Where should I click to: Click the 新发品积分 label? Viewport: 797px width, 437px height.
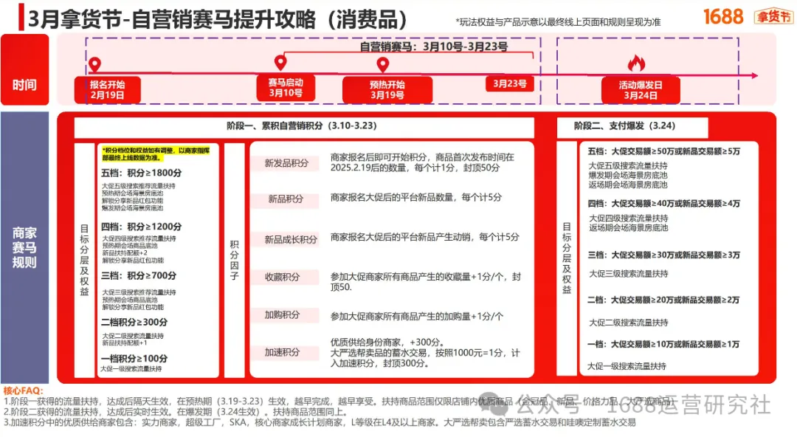pyautogui.click(x=286, y=163)
